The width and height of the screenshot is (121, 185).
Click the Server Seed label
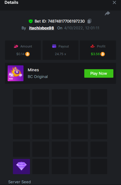(x=19, y=182)
